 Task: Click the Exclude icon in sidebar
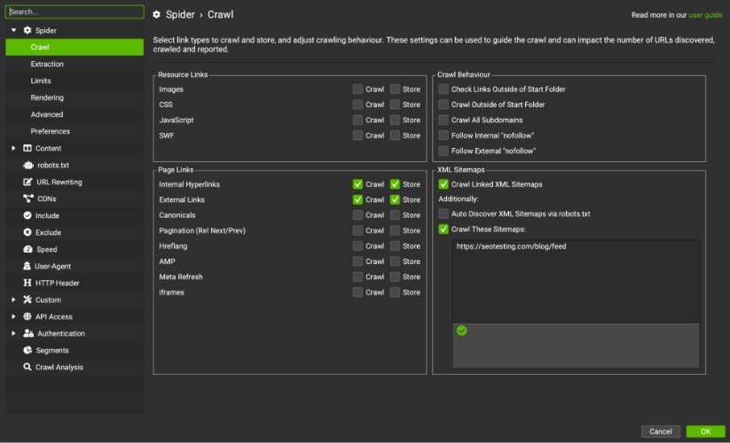[x=27, y=232]
